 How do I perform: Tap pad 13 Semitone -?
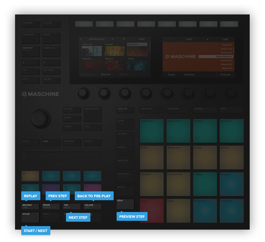[x=152, y=131]
